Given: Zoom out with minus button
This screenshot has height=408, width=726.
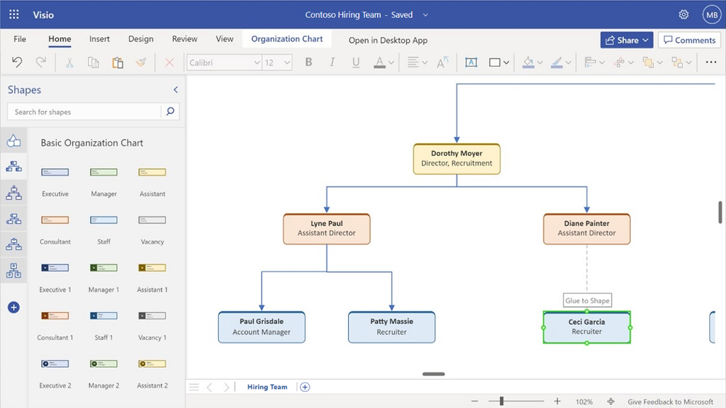Looking at the screenshot, I should (x=475, y=401).
